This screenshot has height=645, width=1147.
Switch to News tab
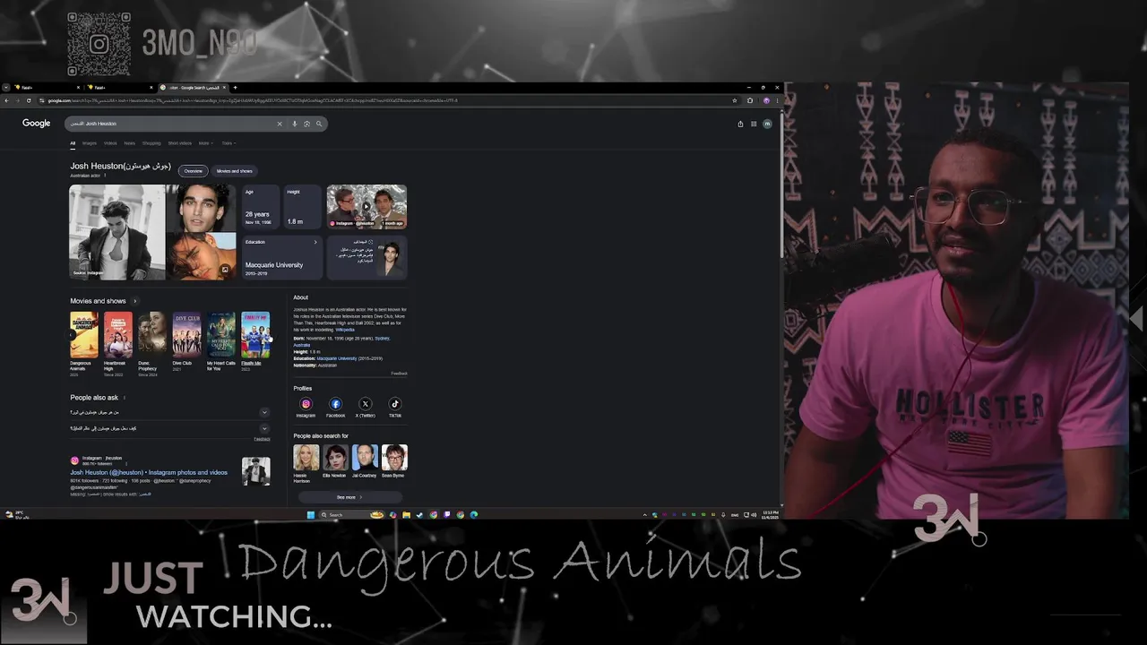pos(130,143)
